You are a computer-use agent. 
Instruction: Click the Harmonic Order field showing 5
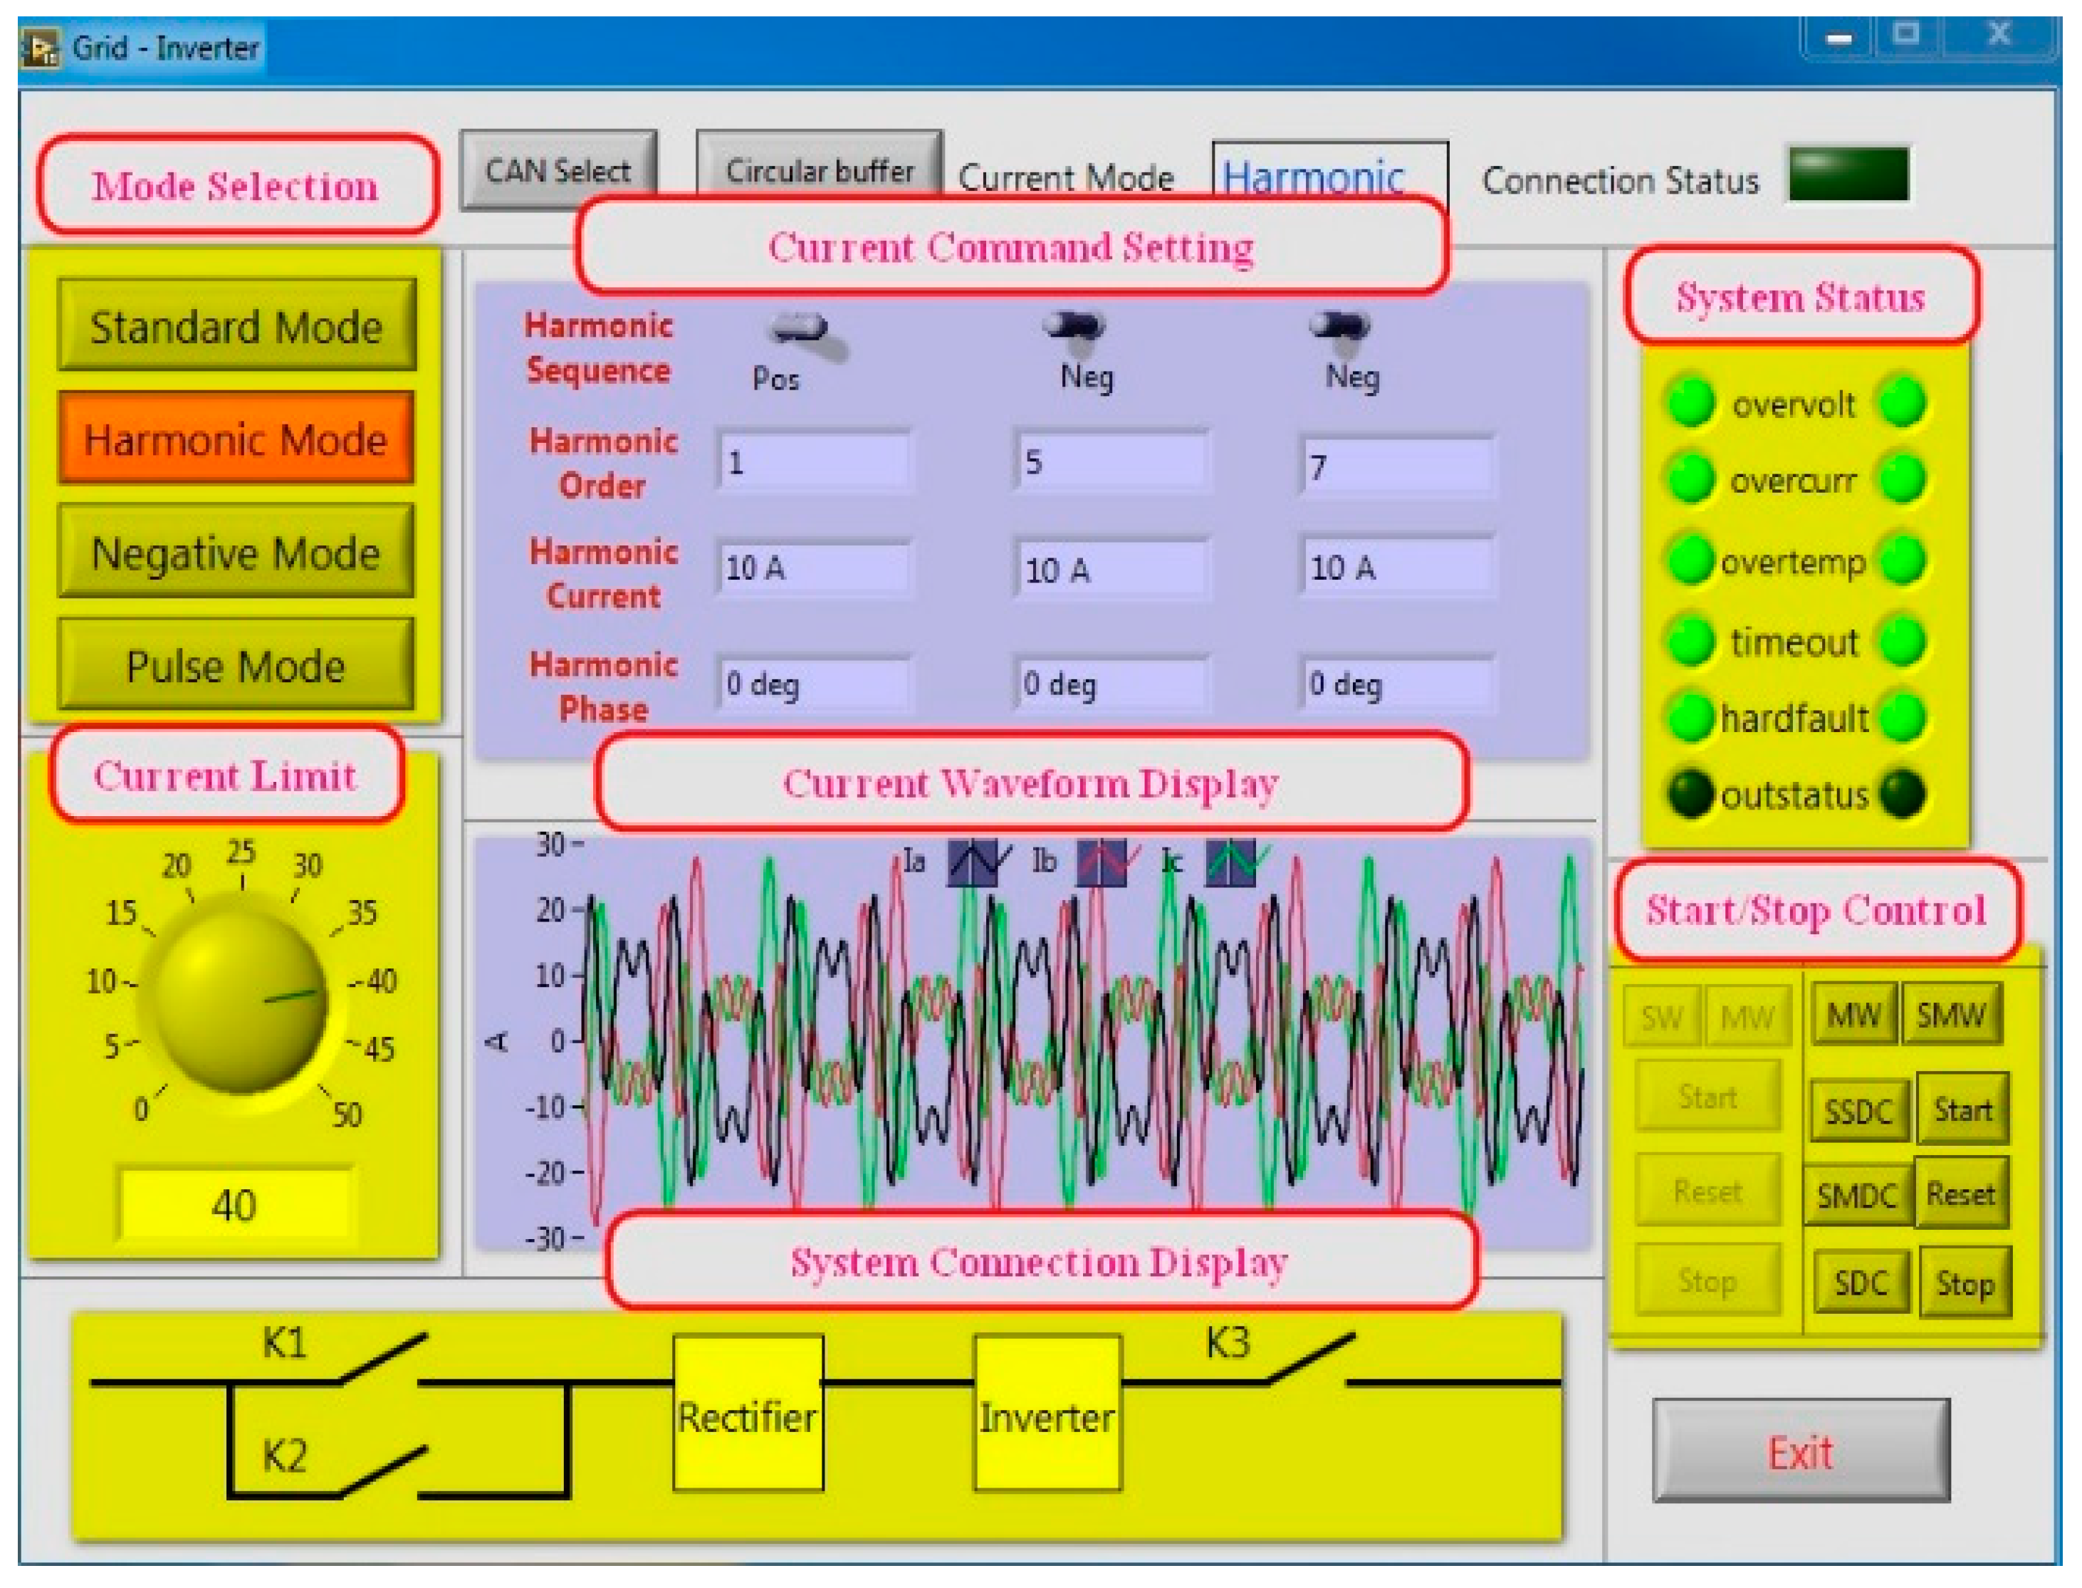coord(1111,461)
